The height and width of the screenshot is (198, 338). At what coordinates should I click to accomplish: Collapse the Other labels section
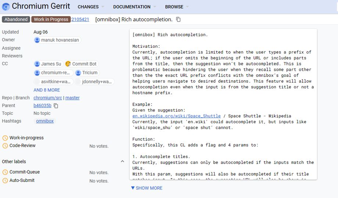[x=122, y=162]
